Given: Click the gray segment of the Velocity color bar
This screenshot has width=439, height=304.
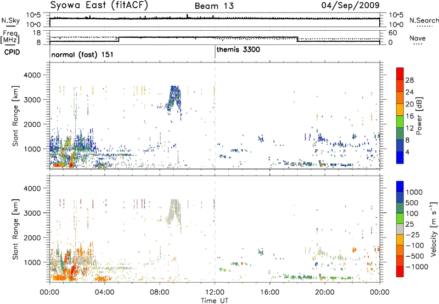Looking at the screenshot, I should click(x=400, y=229).
